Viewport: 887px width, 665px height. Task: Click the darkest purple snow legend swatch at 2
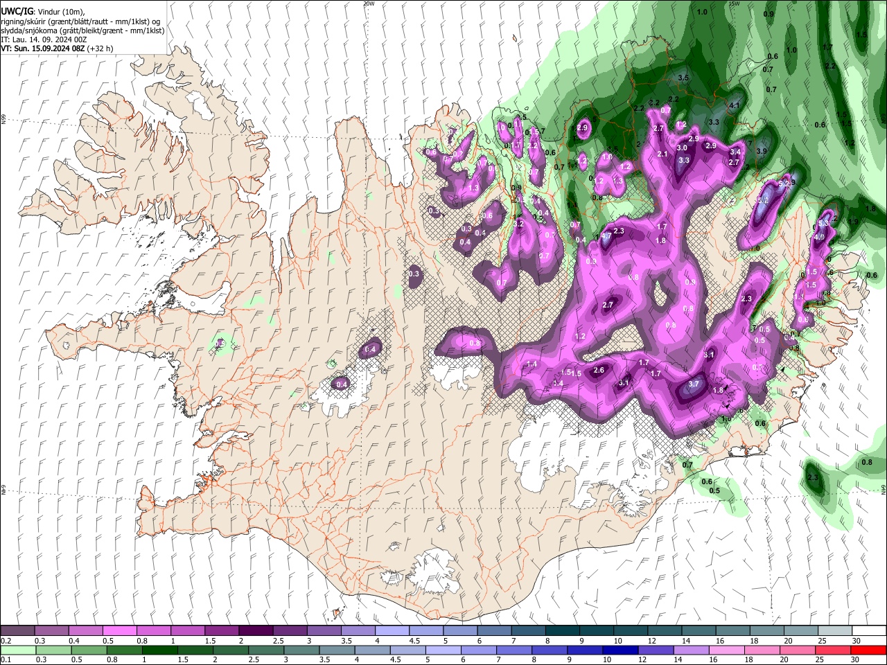[x=255, y=631]
